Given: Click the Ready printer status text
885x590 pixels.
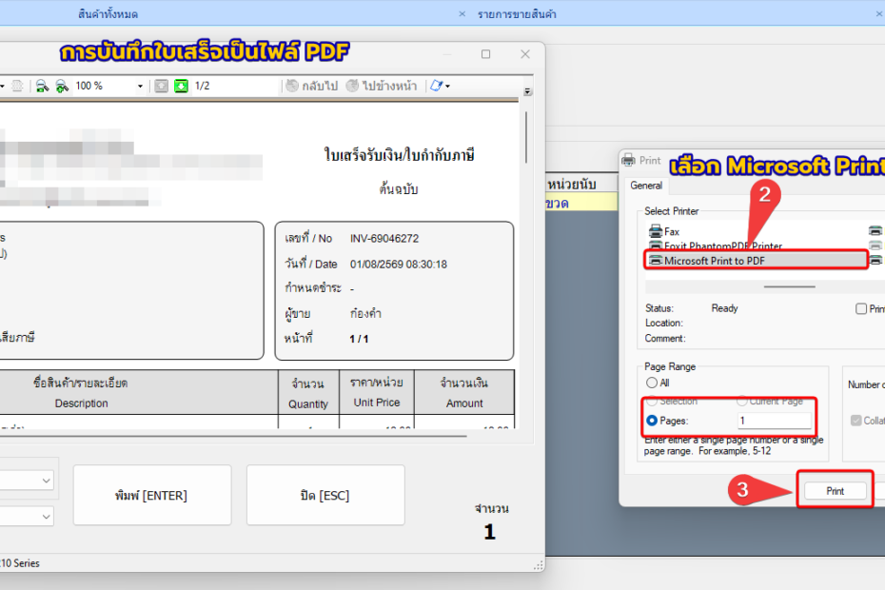Looking at the screenshot, I should pos(724,308).
